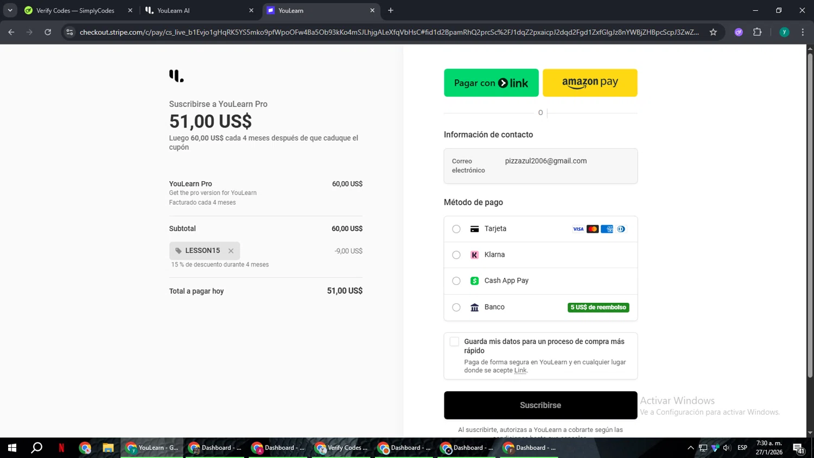The width and height of the screenshot is (814, 458).
Task: Go forward in browser history
Action: (29, 32)
